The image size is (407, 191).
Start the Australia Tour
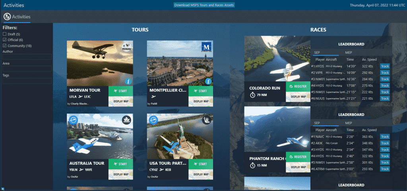121,164
